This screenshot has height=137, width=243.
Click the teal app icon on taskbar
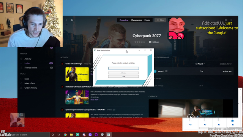pos(77,135)
